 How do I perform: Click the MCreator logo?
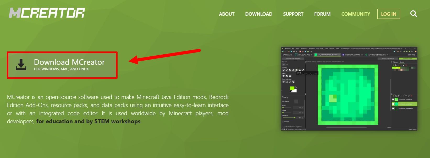click(47, 13)
